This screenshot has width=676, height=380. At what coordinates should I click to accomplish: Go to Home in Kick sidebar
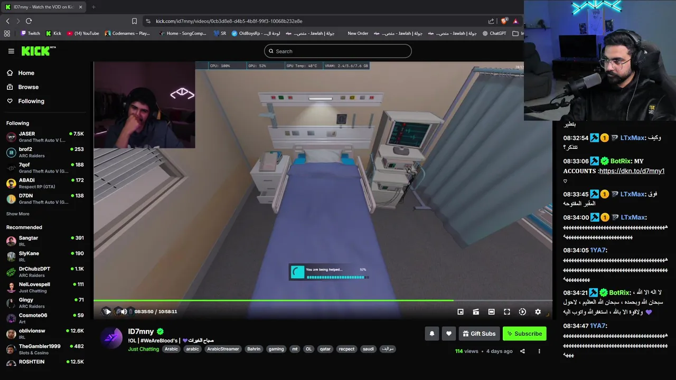(x=21, y=73)
